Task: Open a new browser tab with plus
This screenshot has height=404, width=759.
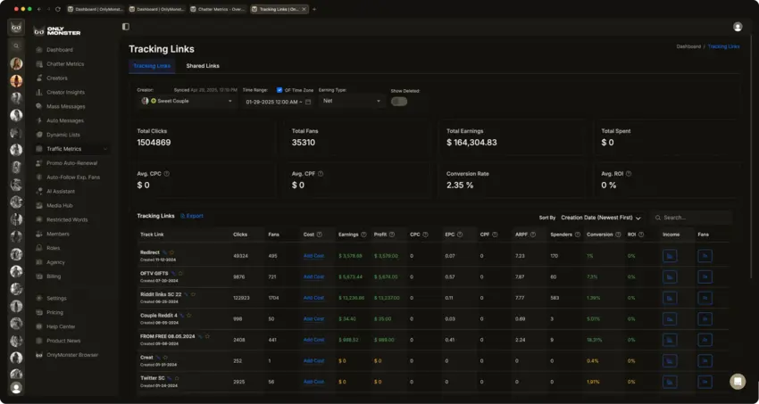Action: click(x=314, y=9)
